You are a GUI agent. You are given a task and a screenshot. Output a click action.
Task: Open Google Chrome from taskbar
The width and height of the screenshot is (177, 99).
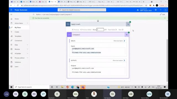[78, 87]
